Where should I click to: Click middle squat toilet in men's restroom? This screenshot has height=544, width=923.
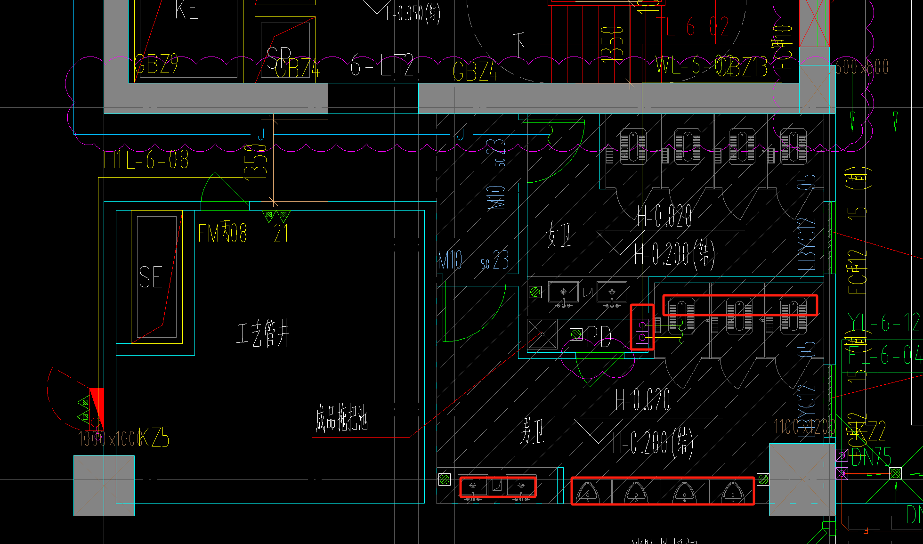tap(740, 317)
